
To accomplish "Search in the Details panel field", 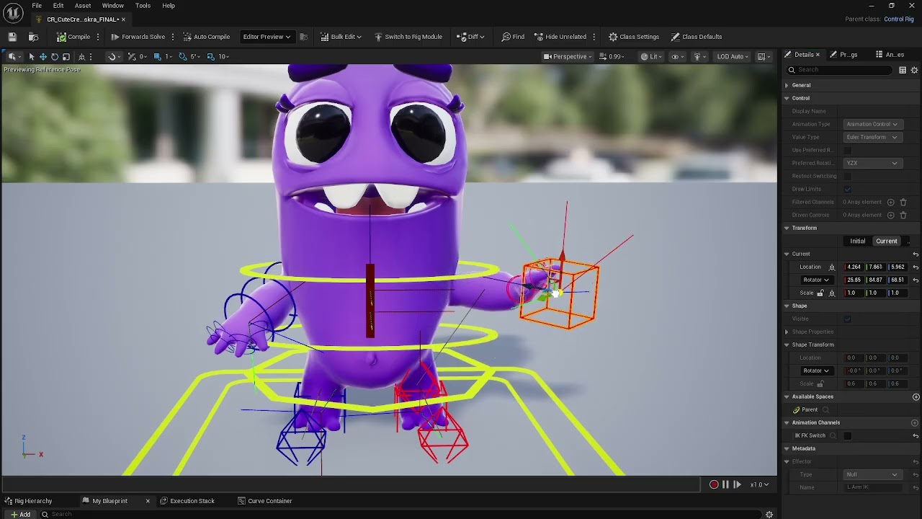I will pyautogui.click(x=840, y=70).
